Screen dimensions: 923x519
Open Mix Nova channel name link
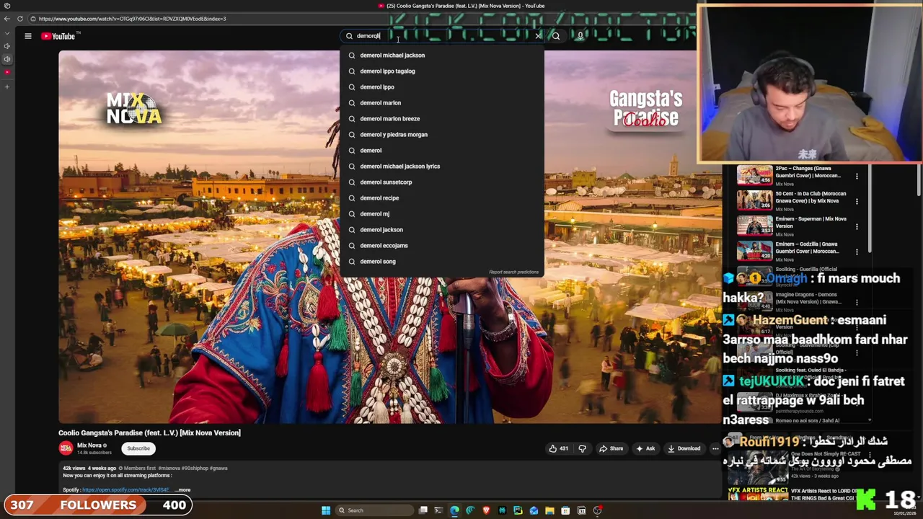(89, 445)
